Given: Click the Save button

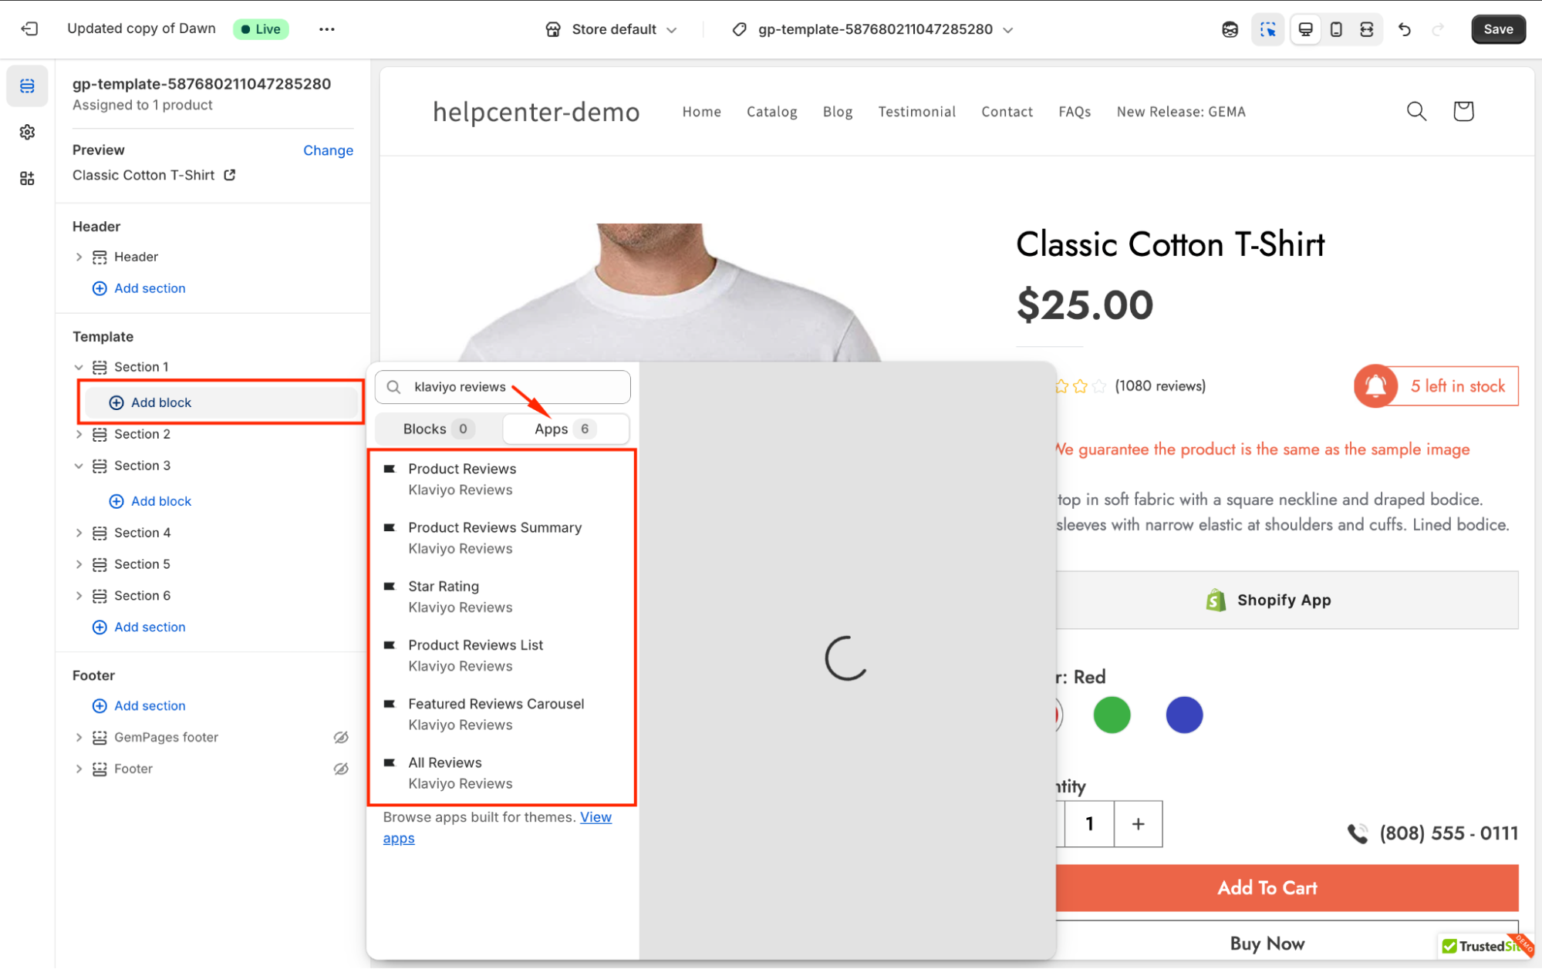Looking at the screenshot, I should point(1497,29).
